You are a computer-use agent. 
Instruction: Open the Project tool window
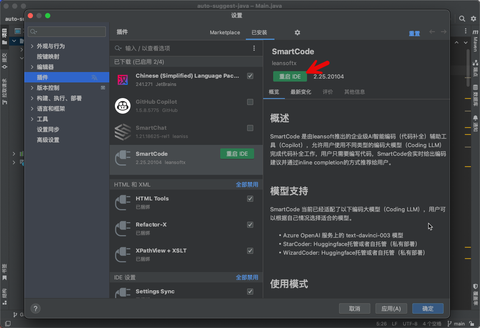(4, 36)
